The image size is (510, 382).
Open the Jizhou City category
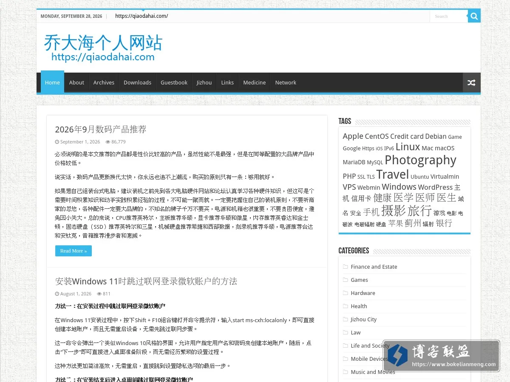364,319
